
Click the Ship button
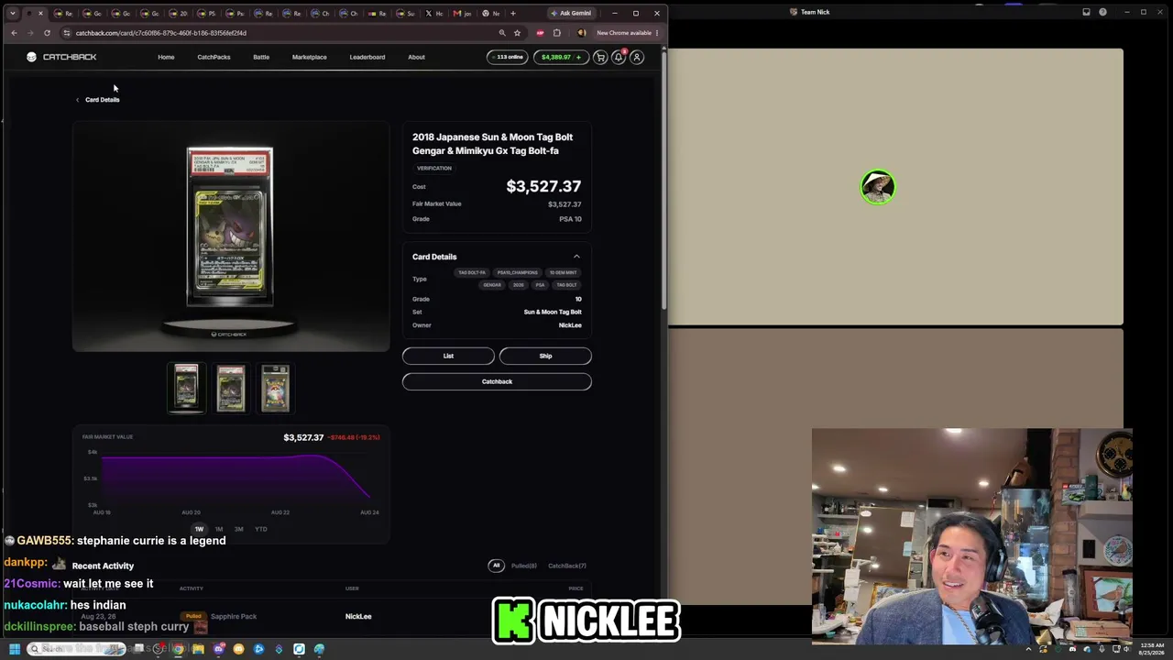coord(545,356)
